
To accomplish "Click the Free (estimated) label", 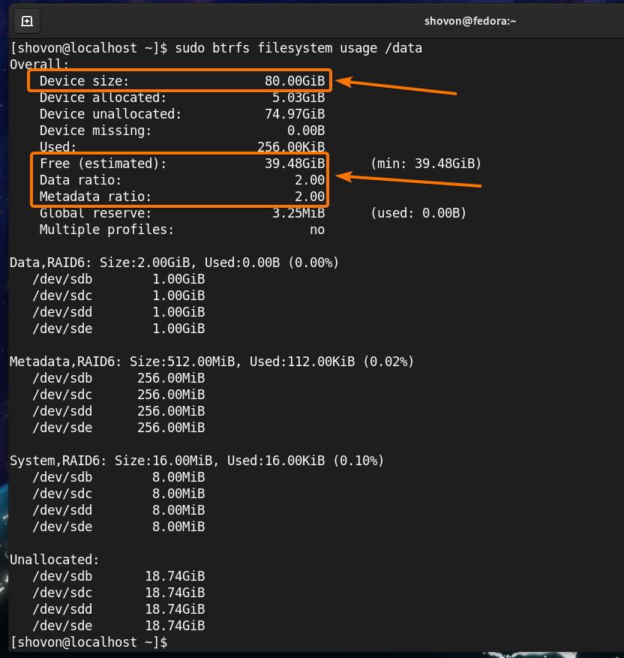I will pos(103,164).
